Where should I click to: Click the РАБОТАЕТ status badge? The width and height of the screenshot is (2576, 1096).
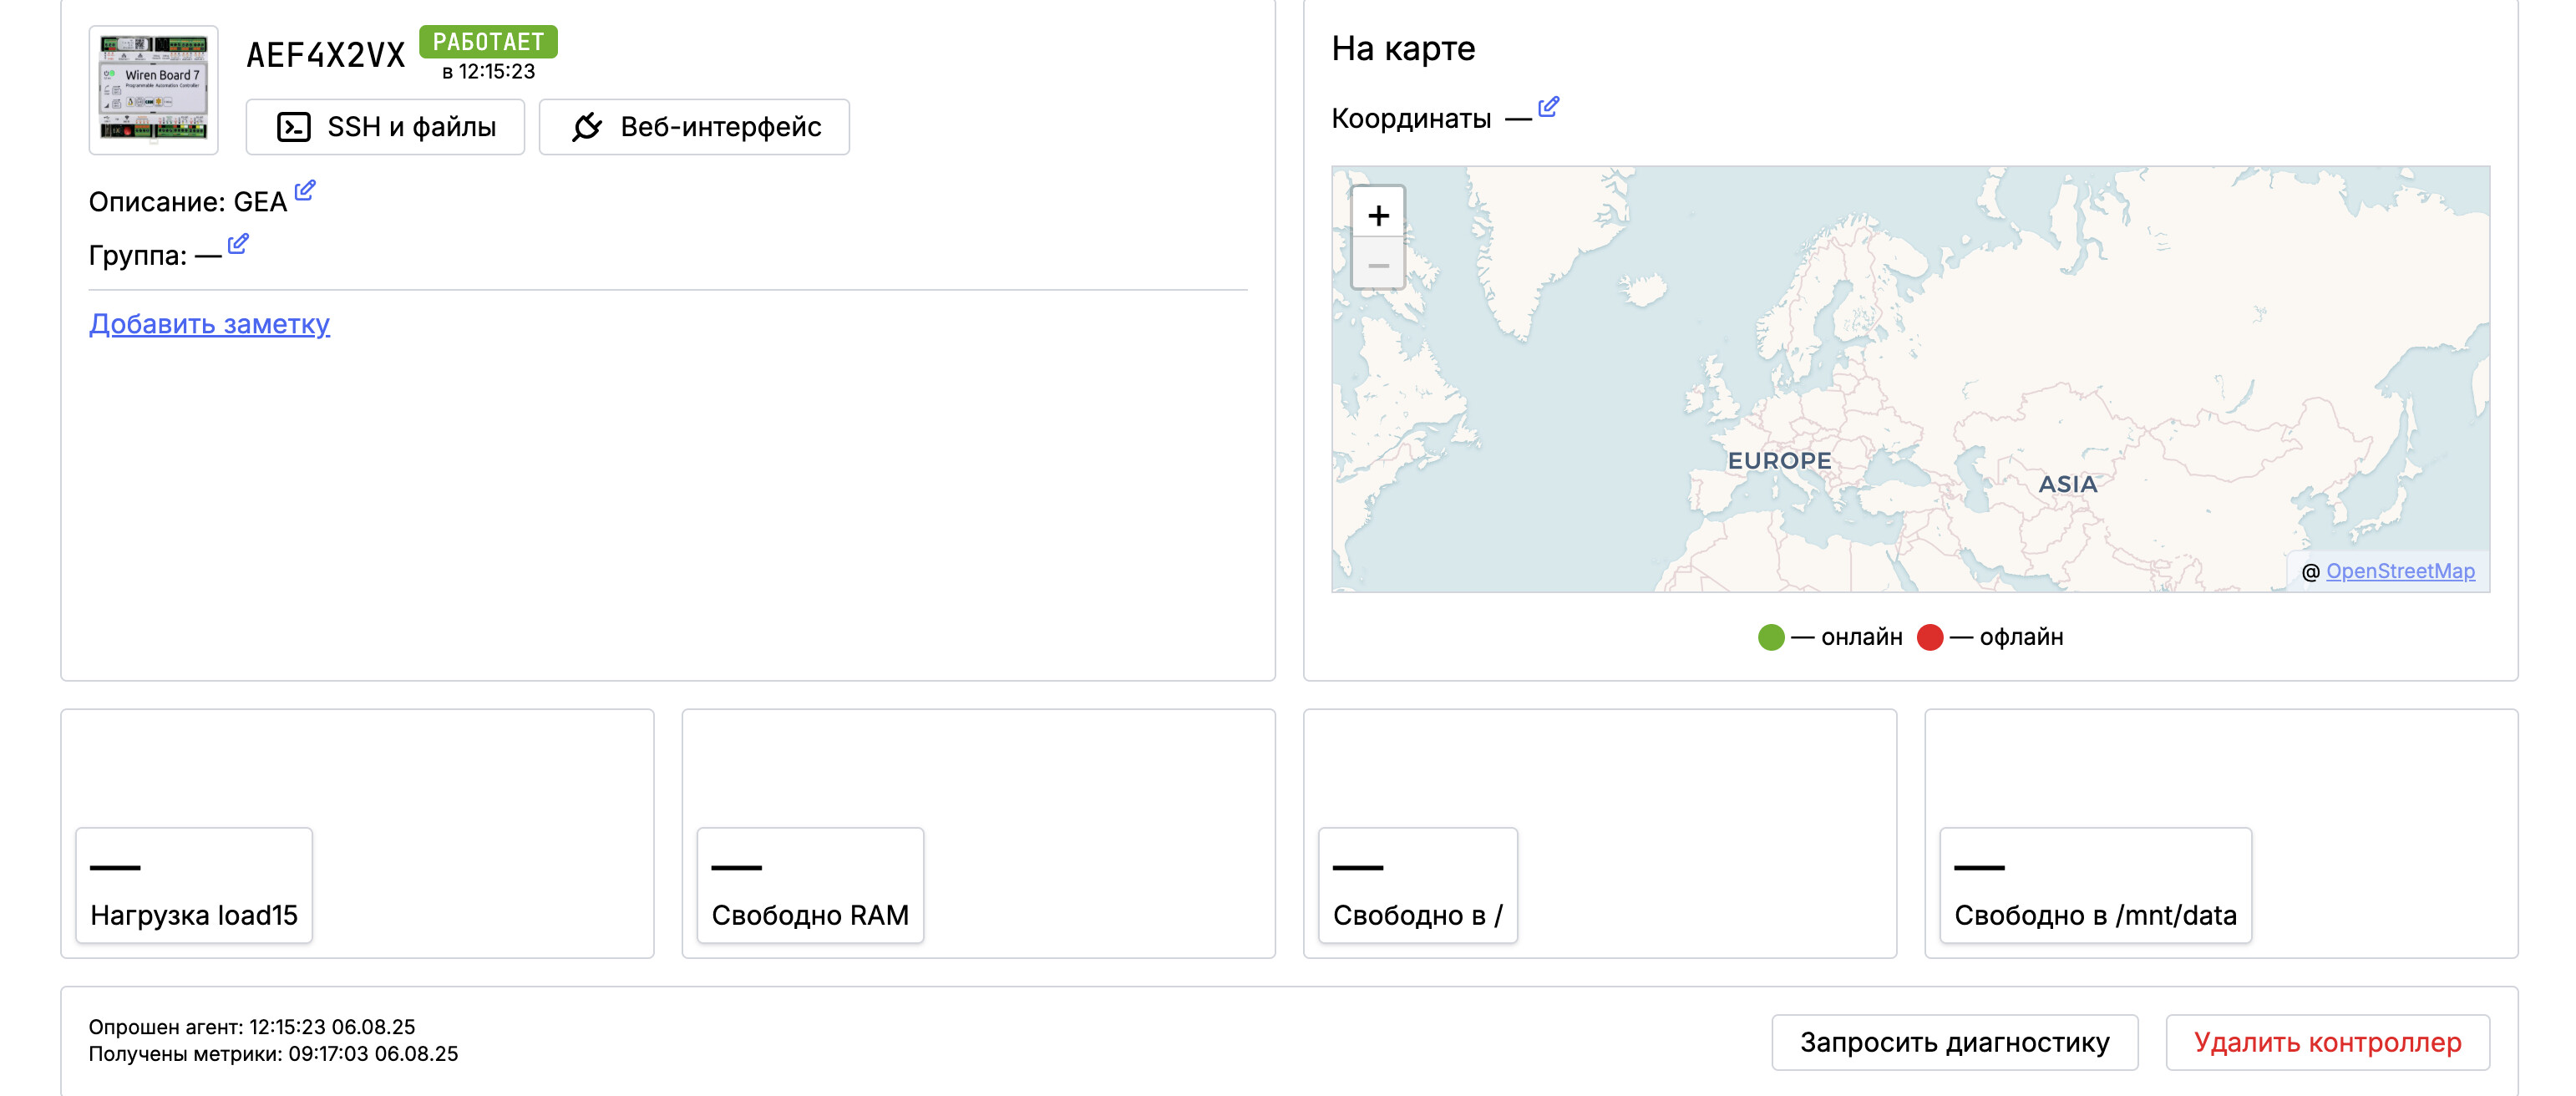(x=488, y=42)
